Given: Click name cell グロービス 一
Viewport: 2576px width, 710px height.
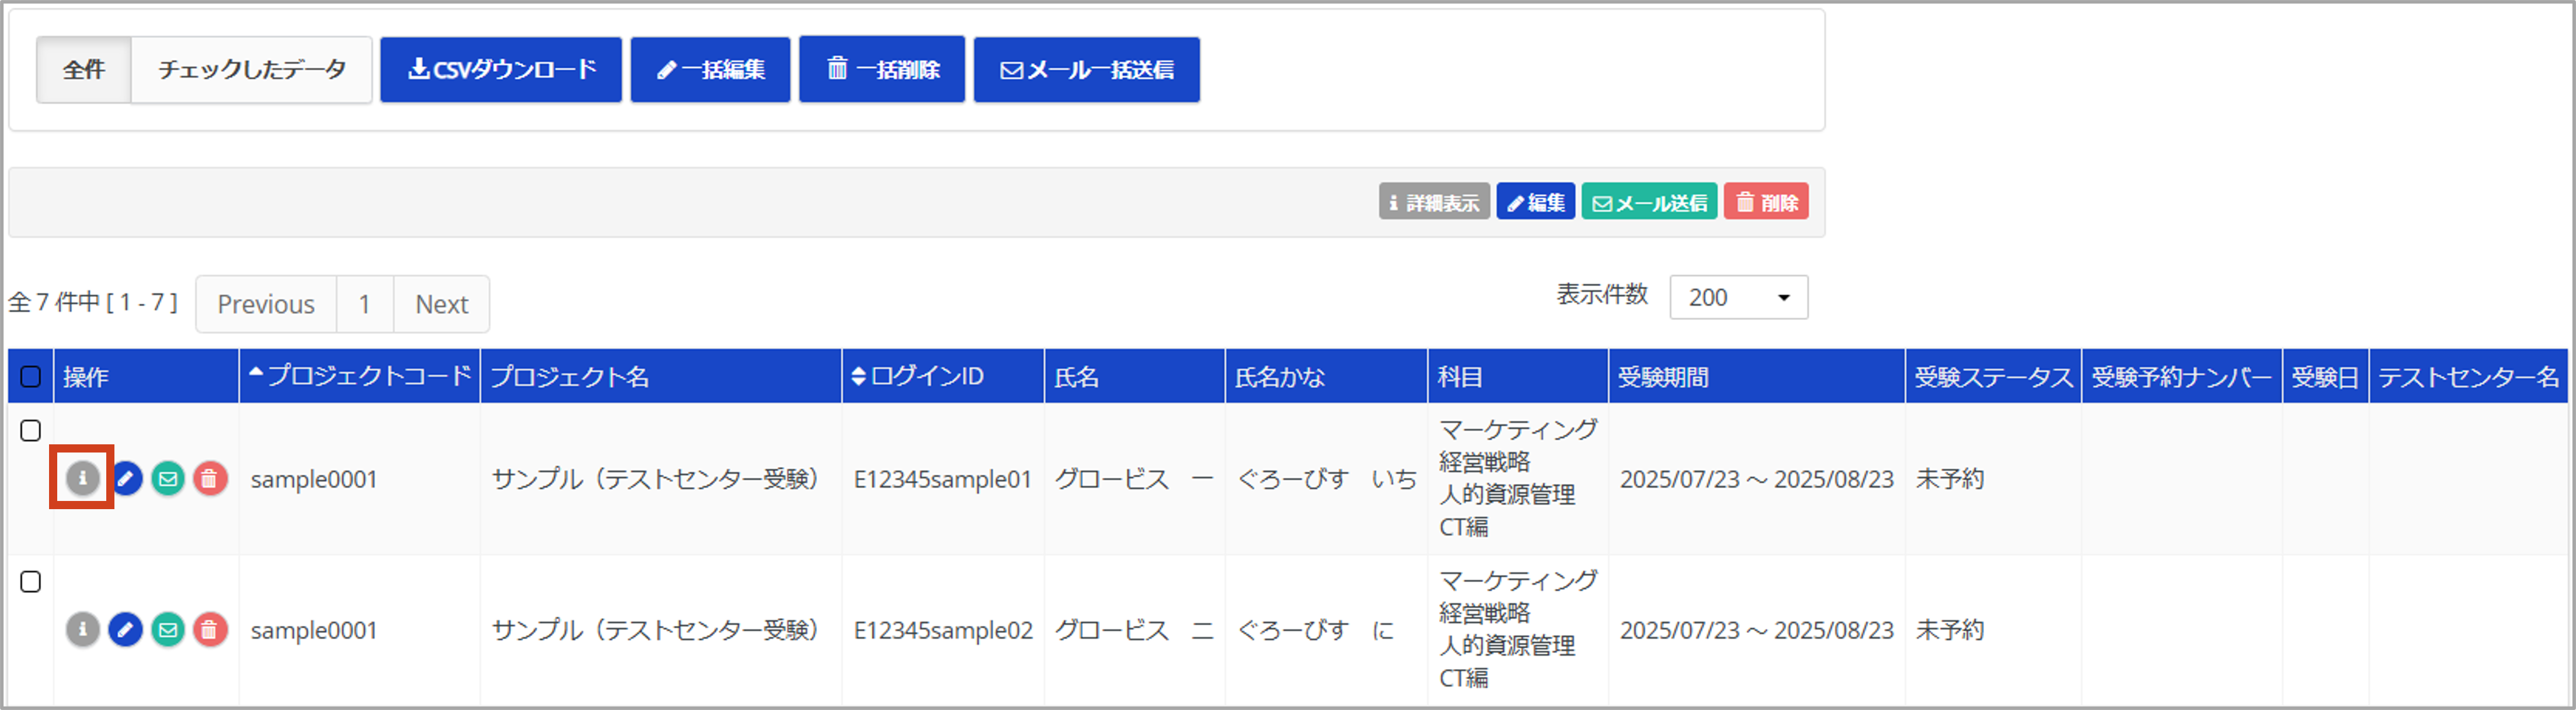Looking at the screenshot, I should (x=1134, y=479).
